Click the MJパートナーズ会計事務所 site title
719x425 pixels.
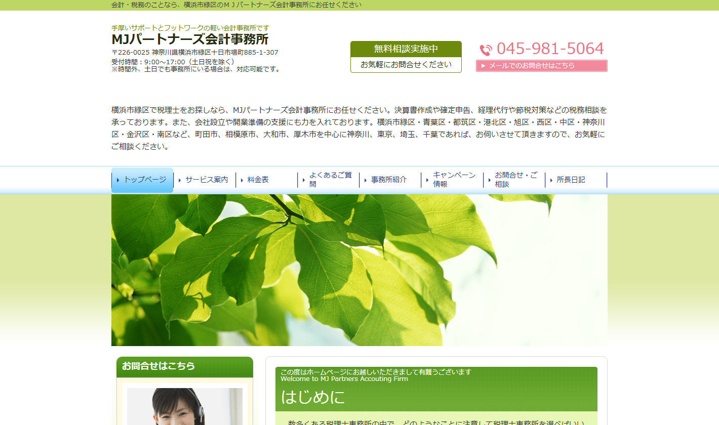pos(190,39)
